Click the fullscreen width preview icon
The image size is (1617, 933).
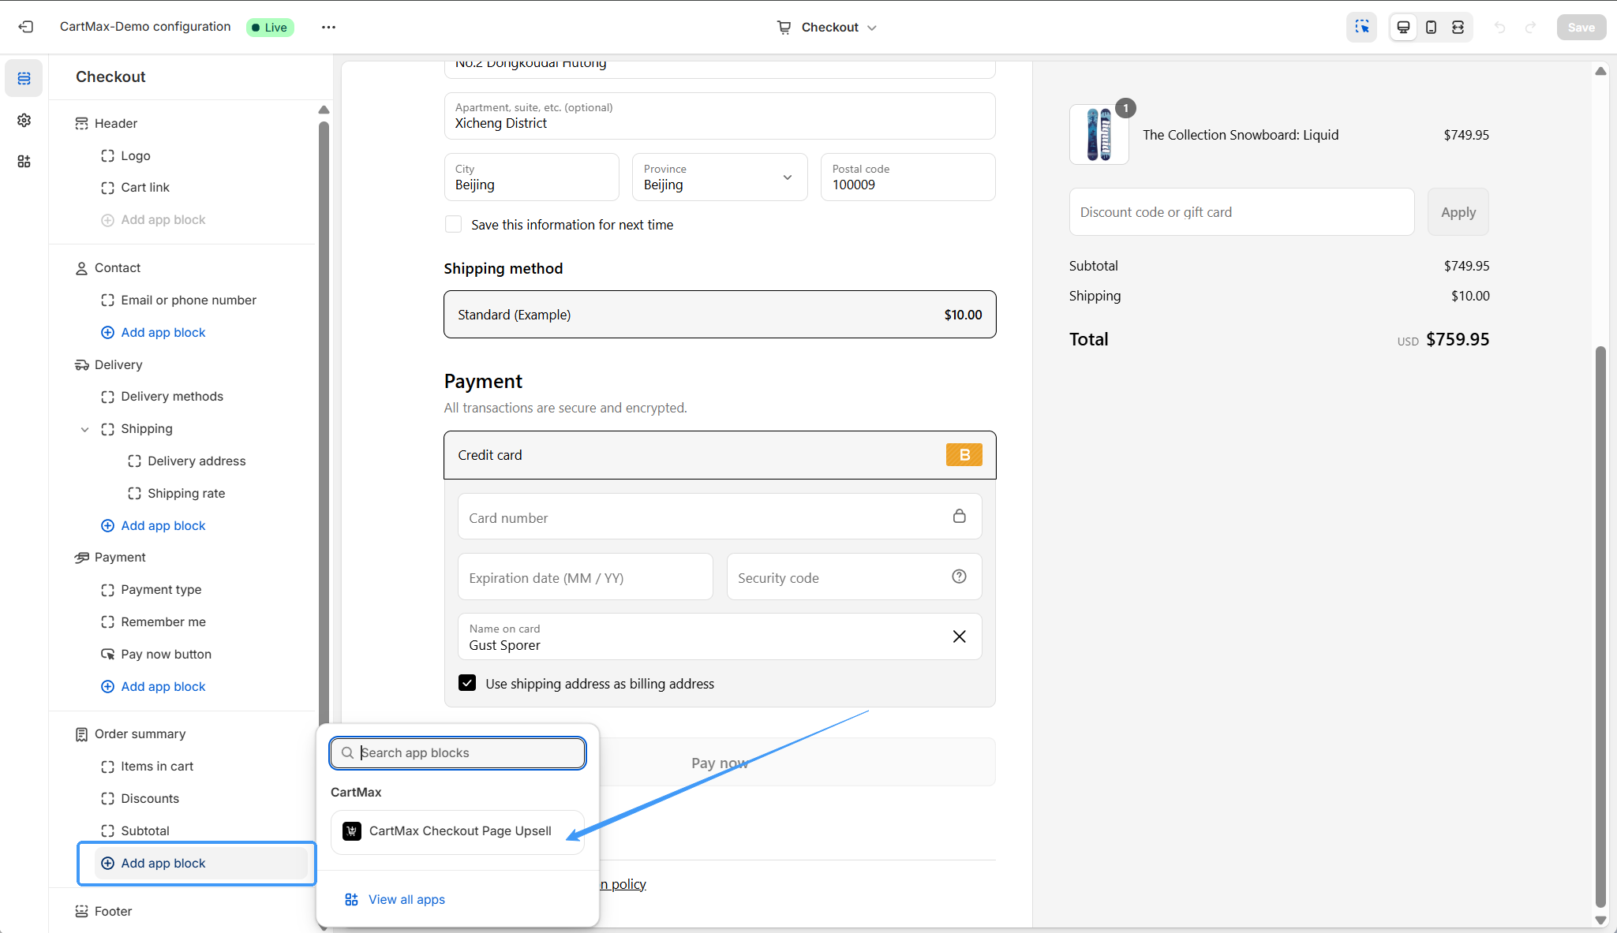1458,27
